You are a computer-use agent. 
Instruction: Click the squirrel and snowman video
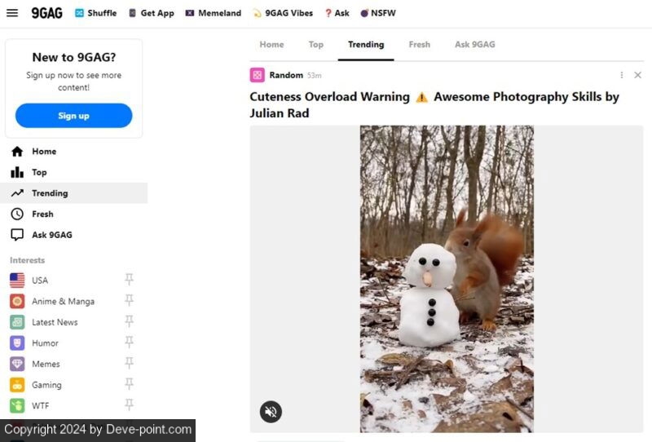(447, 277)
